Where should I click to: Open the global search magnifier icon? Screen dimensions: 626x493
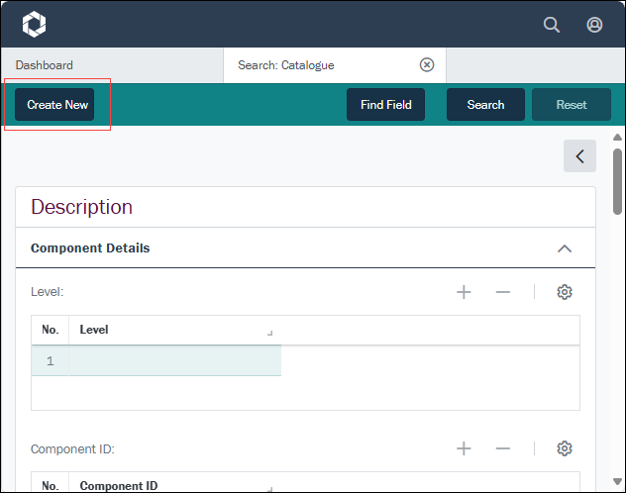coord(552,25)
